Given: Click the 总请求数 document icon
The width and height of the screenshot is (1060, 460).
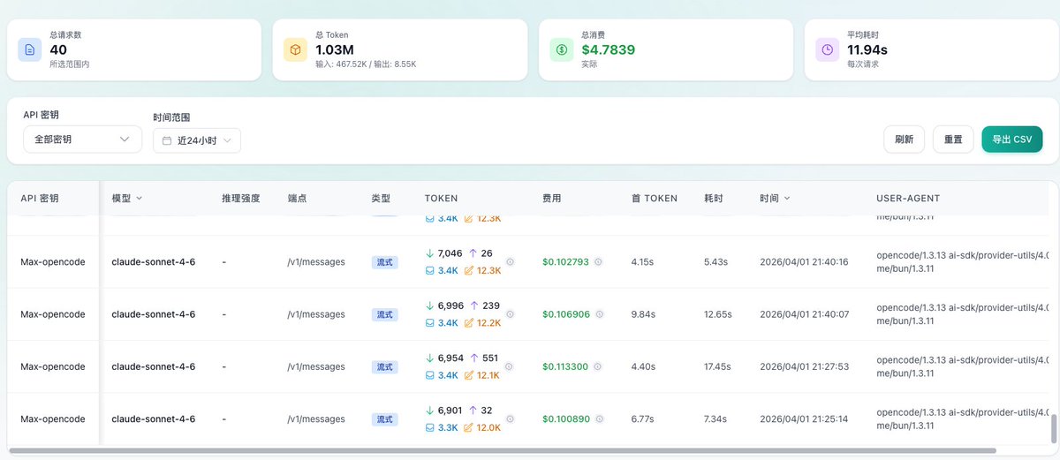Looking at the screenshot, I should coord(29,49).
